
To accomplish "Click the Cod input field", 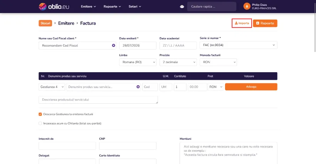I will tap(150, 87).
